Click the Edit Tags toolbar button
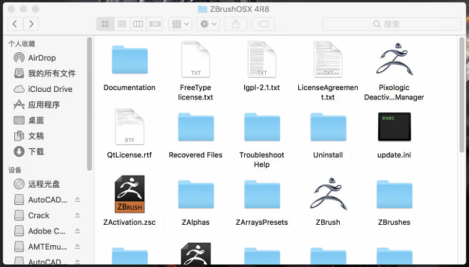 pyautogui.click(x=263, y=24)
